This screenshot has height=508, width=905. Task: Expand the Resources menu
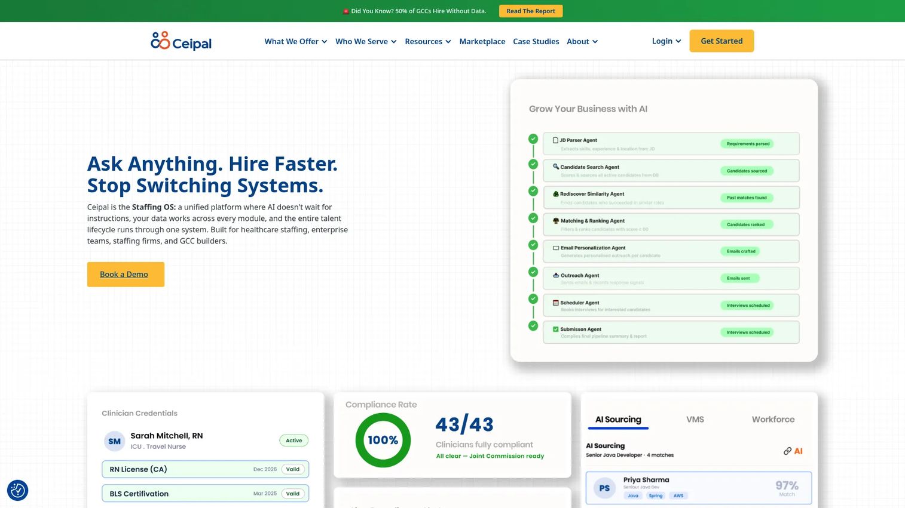pos(428,41)
